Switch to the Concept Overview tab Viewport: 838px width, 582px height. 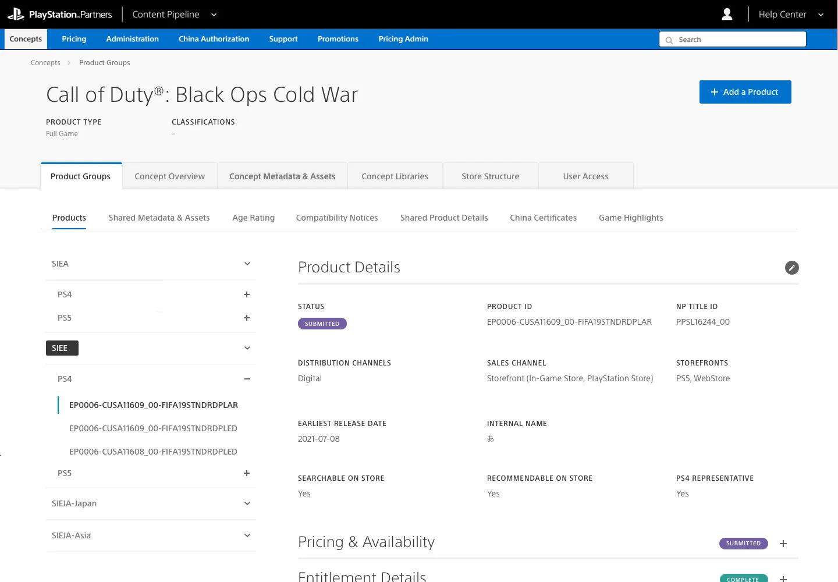pos(170,176)
